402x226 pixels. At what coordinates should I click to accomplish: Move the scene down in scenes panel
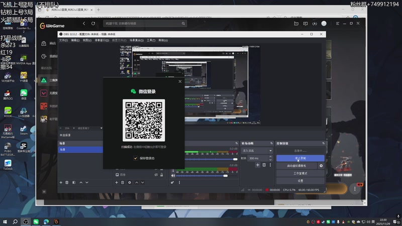(x=87, y=182)
